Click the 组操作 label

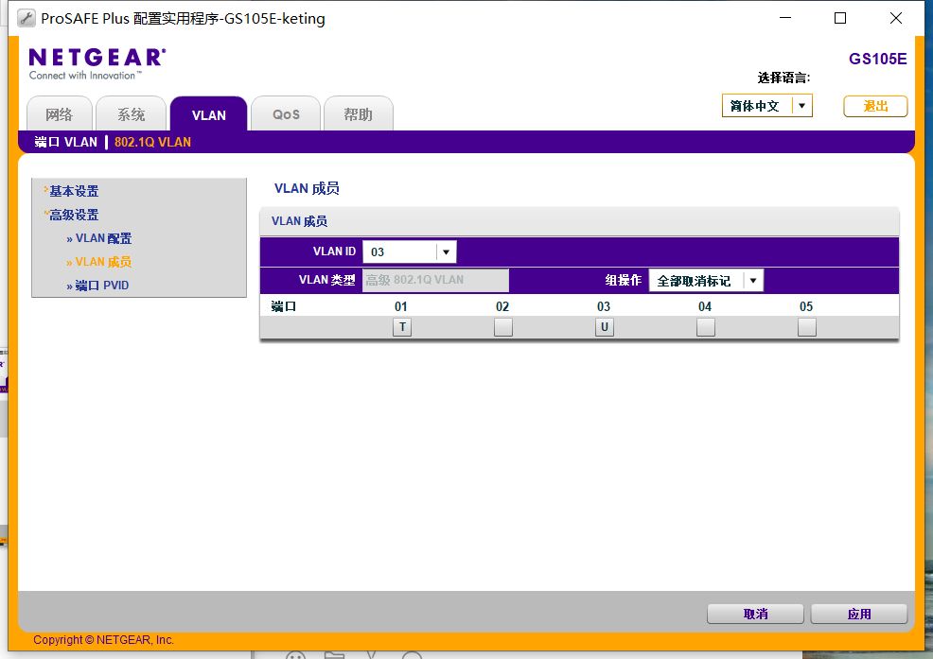(x=624, y=280)
